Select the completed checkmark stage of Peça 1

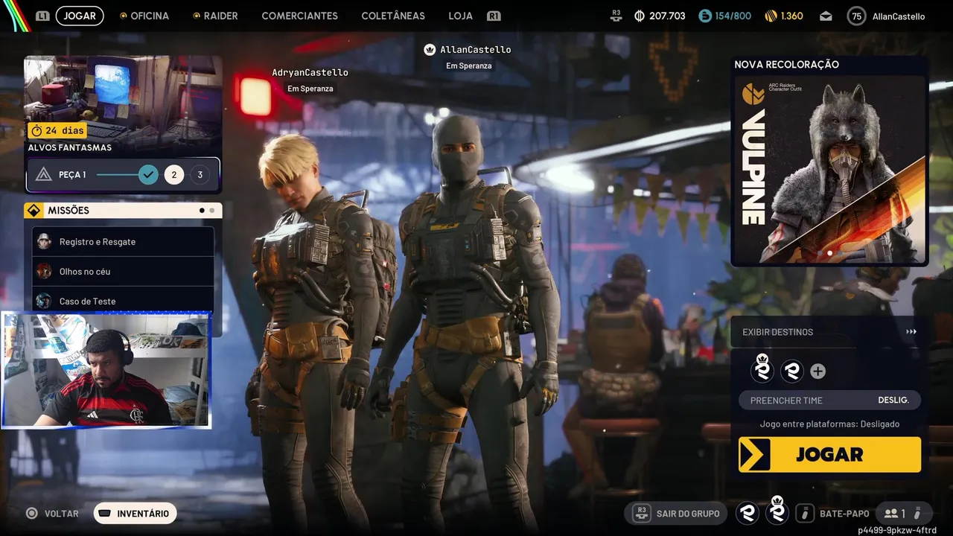(148, 175)
